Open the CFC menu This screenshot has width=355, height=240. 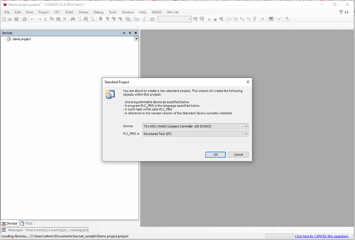[57, 12]
